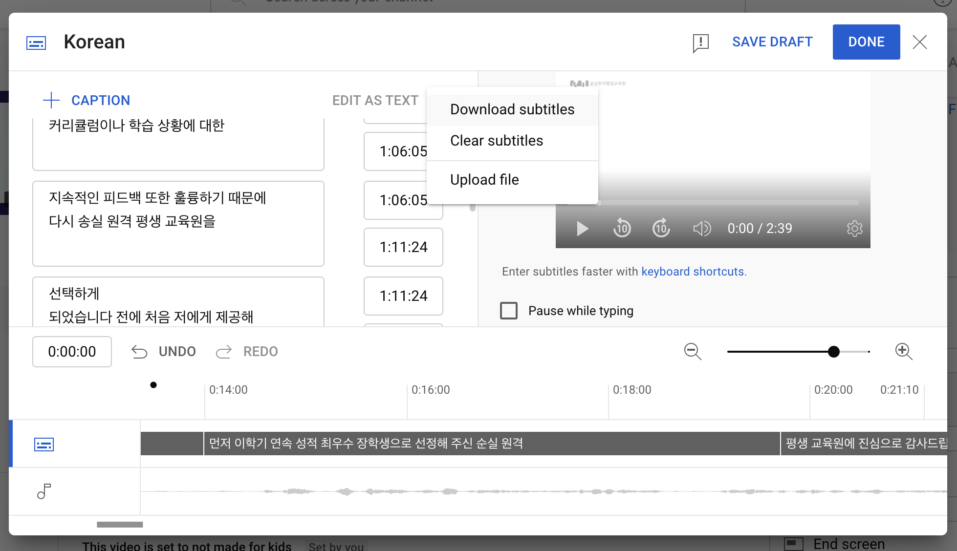Mute the video volume
Viewport: 957px width, 551px height.
(702, 228)
